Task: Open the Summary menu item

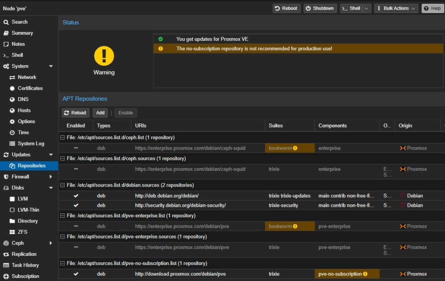Action: tap(22, 33)
